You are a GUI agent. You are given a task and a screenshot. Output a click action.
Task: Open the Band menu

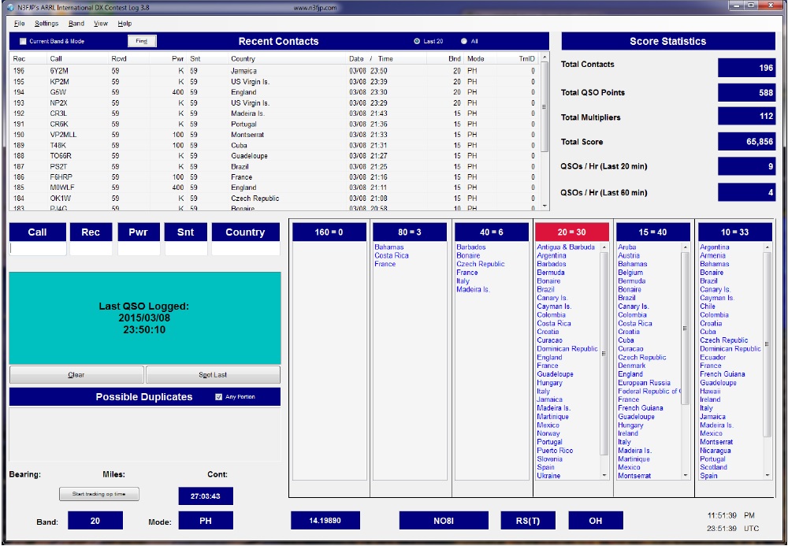[x=76, y=24]
